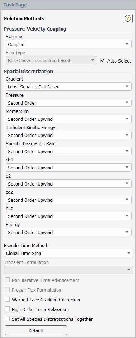Enable Warped-Face Gradient Correction
This screenshot has height=338, width=136.
[x=7, y=299]
